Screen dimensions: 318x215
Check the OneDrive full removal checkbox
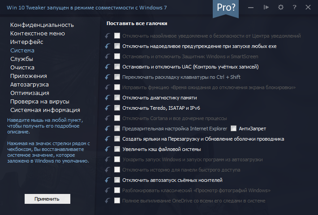117,201
